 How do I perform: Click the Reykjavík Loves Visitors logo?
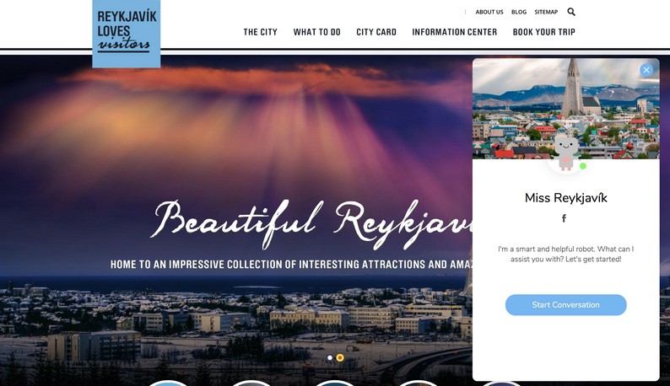pos(127,34)
